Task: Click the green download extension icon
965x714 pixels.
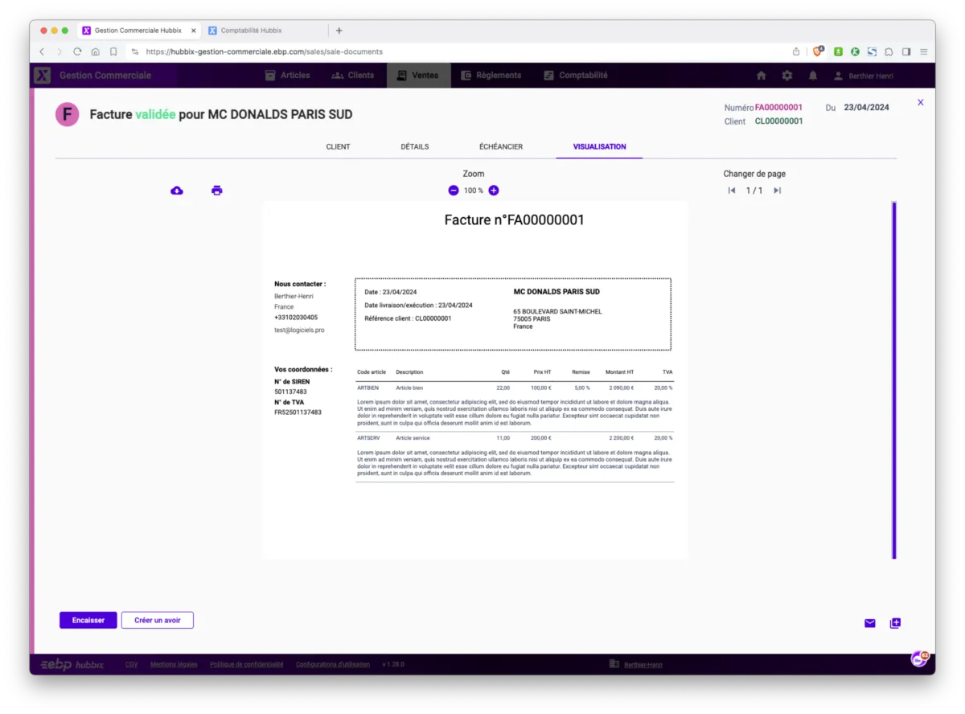Action: pyautogui.click(x=838, y=51)
